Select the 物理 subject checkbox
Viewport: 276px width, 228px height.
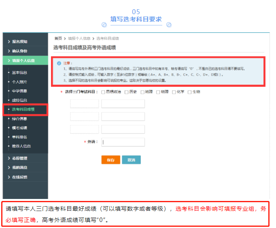coord(158,92)
